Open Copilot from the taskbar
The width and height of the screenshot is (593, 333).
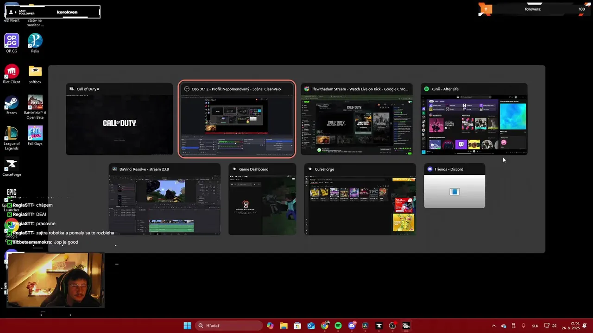click(270, 326)
